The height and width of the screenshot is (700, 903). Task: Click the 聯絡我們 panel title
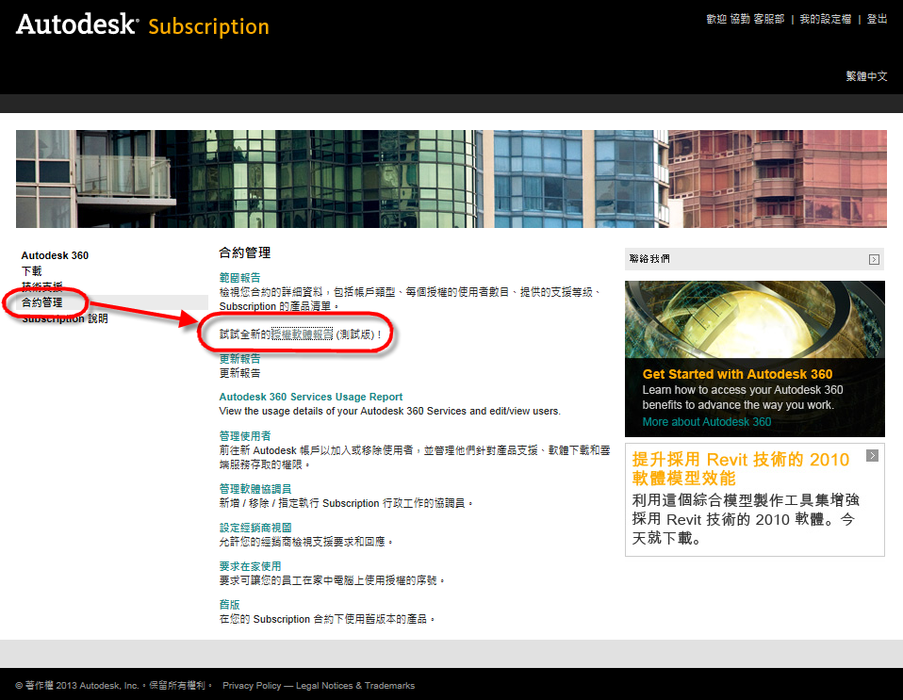point(649,259)
